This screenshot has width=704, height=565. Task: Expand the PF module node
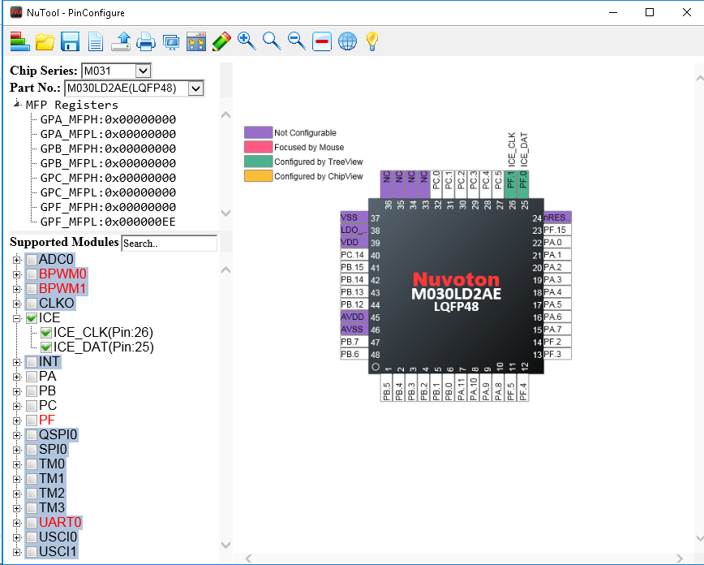coord(16,421)
